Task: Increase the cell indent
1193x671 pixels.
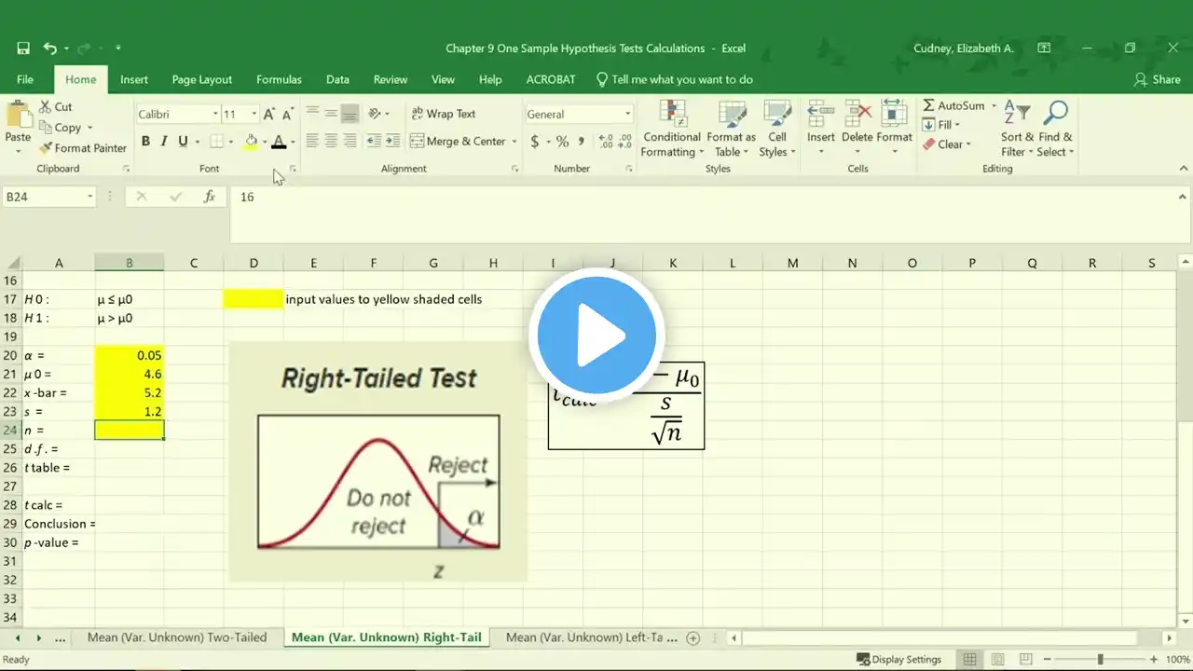Action: point(392,142)
